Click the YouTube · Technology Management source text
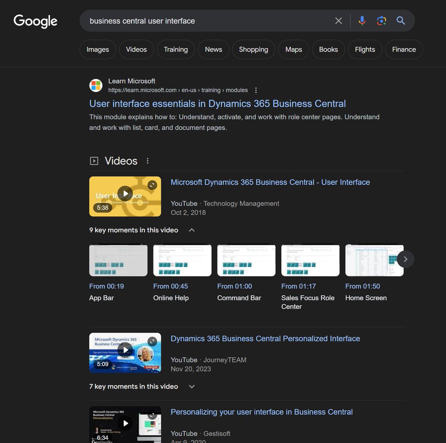Screen dimensions: 446x443 click(225, 203)
